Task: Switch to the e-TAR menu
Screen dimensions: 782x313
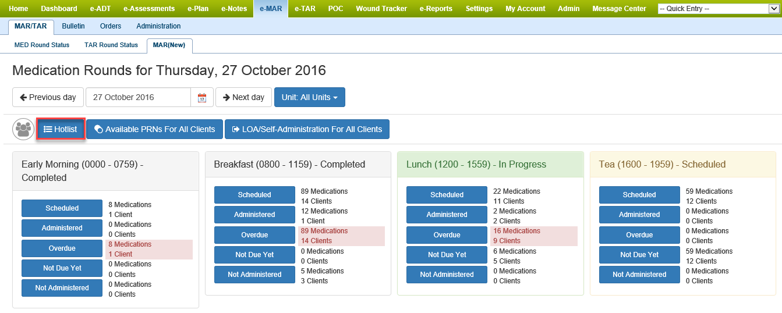Action: coord(305,9)
